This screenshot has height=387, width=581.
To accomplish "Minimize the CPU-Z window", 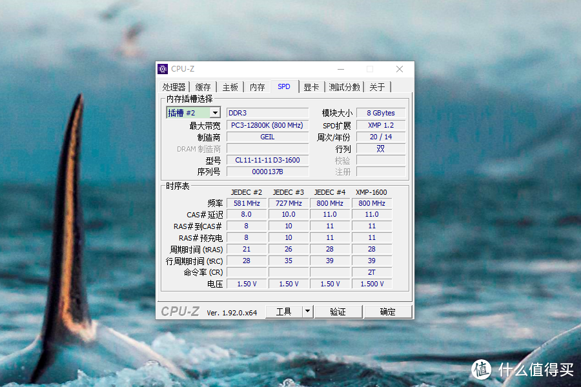I will pos(341,69).
